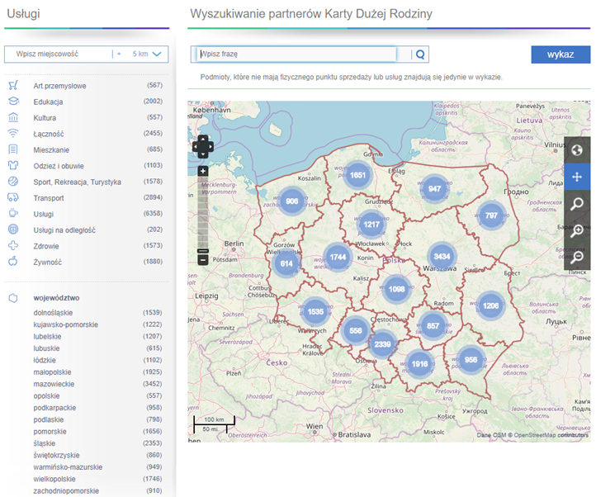Click the Transport car icon
The width and height of the screenshot is (596, 497).
point(13,197)
